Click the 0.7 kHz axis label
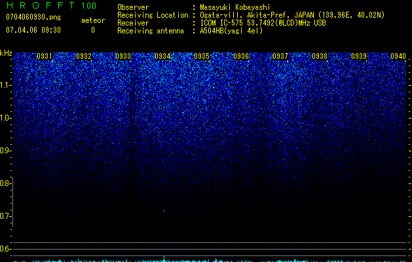 click(x=5, y=216)
